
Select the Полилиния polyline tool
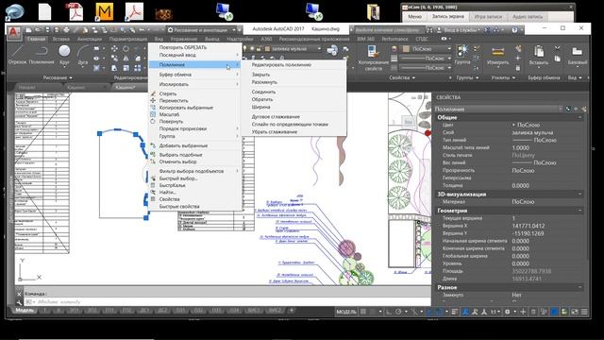pyautogui.click(x=42, y=55)
